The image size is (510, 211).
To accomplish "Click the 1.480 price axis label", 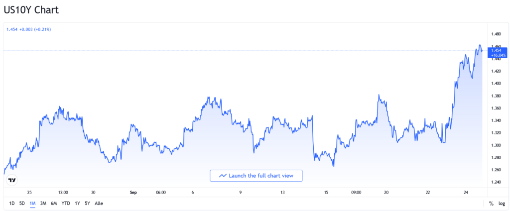I will [x=496, y=34].
